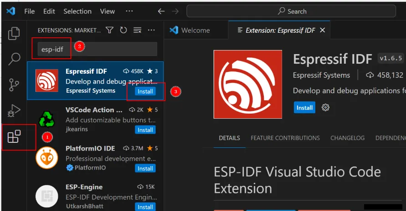This screenshot has height=211, width=406.
Task: Expand the hidden menu bar items ellipsis
Action: (129, 11)
